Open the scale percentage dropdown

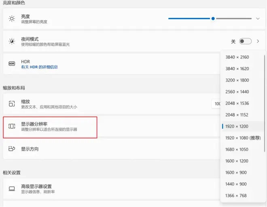216,103
